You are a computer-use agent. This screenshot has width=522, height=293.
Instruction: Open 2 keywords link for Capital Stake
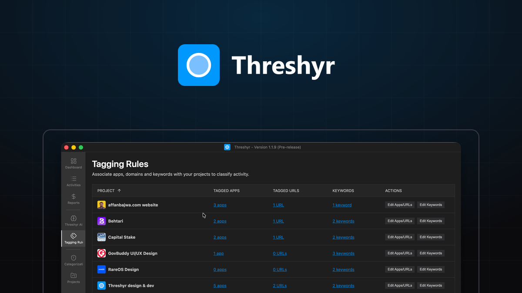point(343,237)
